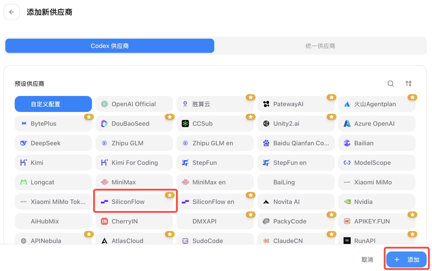Pick the Xiaomi MiMo preset
Screen dimensions: 432x271
(x=377, y=182)
